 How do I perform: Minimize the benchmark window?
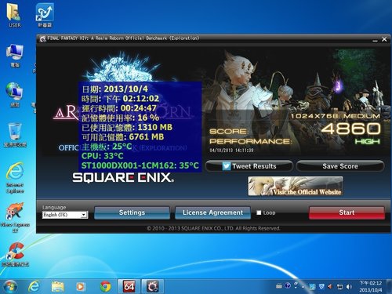pyautogui.click(x=376, y=40)
